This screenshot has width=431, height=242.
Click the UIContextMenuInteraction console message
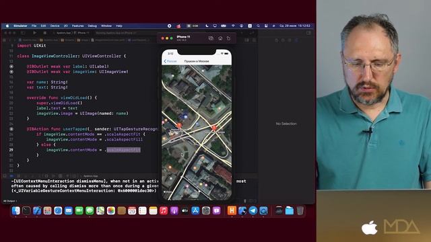point(86,186)
